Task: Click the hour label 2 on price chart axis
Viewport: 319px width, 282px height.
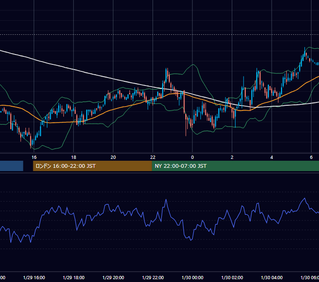Action: tap(232, 157)
